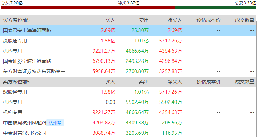257x137 pixels.
Task: Click the 净买 3.87亿 label
Action: (128, 3)
